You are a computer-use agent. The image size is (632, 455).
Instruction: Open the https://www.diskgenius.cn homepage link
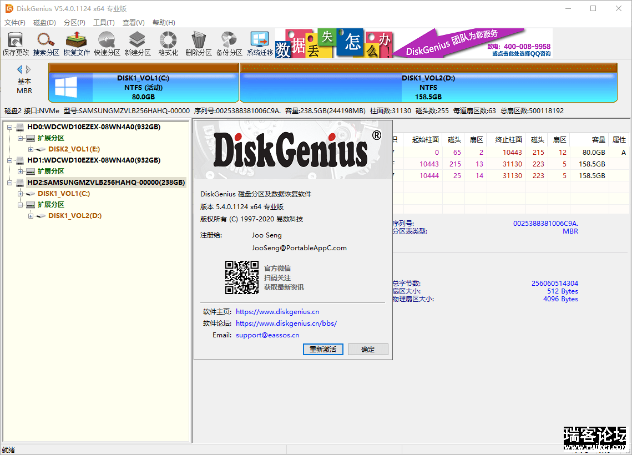tap(277, 311)
